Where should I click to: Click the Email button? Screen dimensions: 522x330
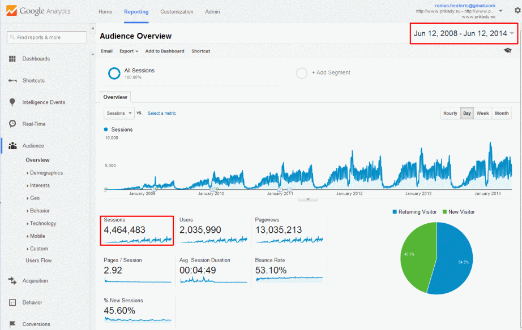tap(106, 51)
